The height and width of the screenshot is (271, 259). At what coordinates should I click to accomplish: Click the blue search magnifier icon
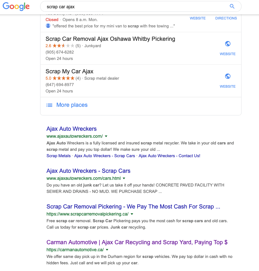pos(232,6)
